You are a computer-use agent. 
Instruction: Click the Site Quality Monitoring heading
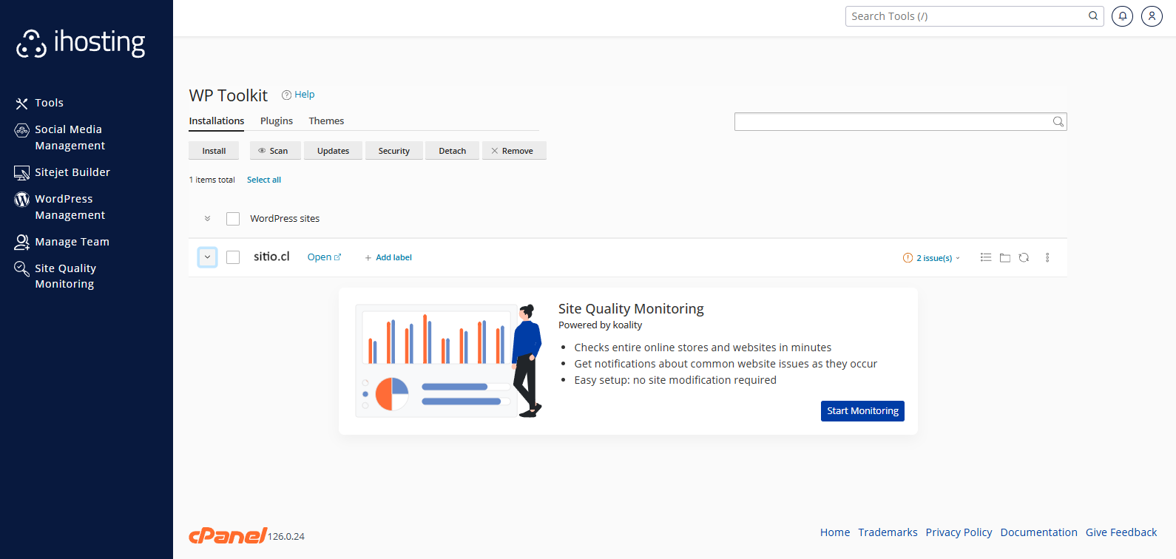(x=631, y=309)
